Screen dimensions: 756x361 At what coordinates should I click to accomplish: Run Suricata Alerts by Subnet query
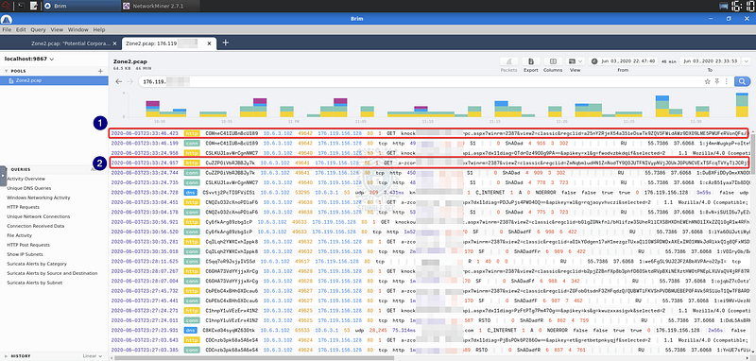pos(34,283)
